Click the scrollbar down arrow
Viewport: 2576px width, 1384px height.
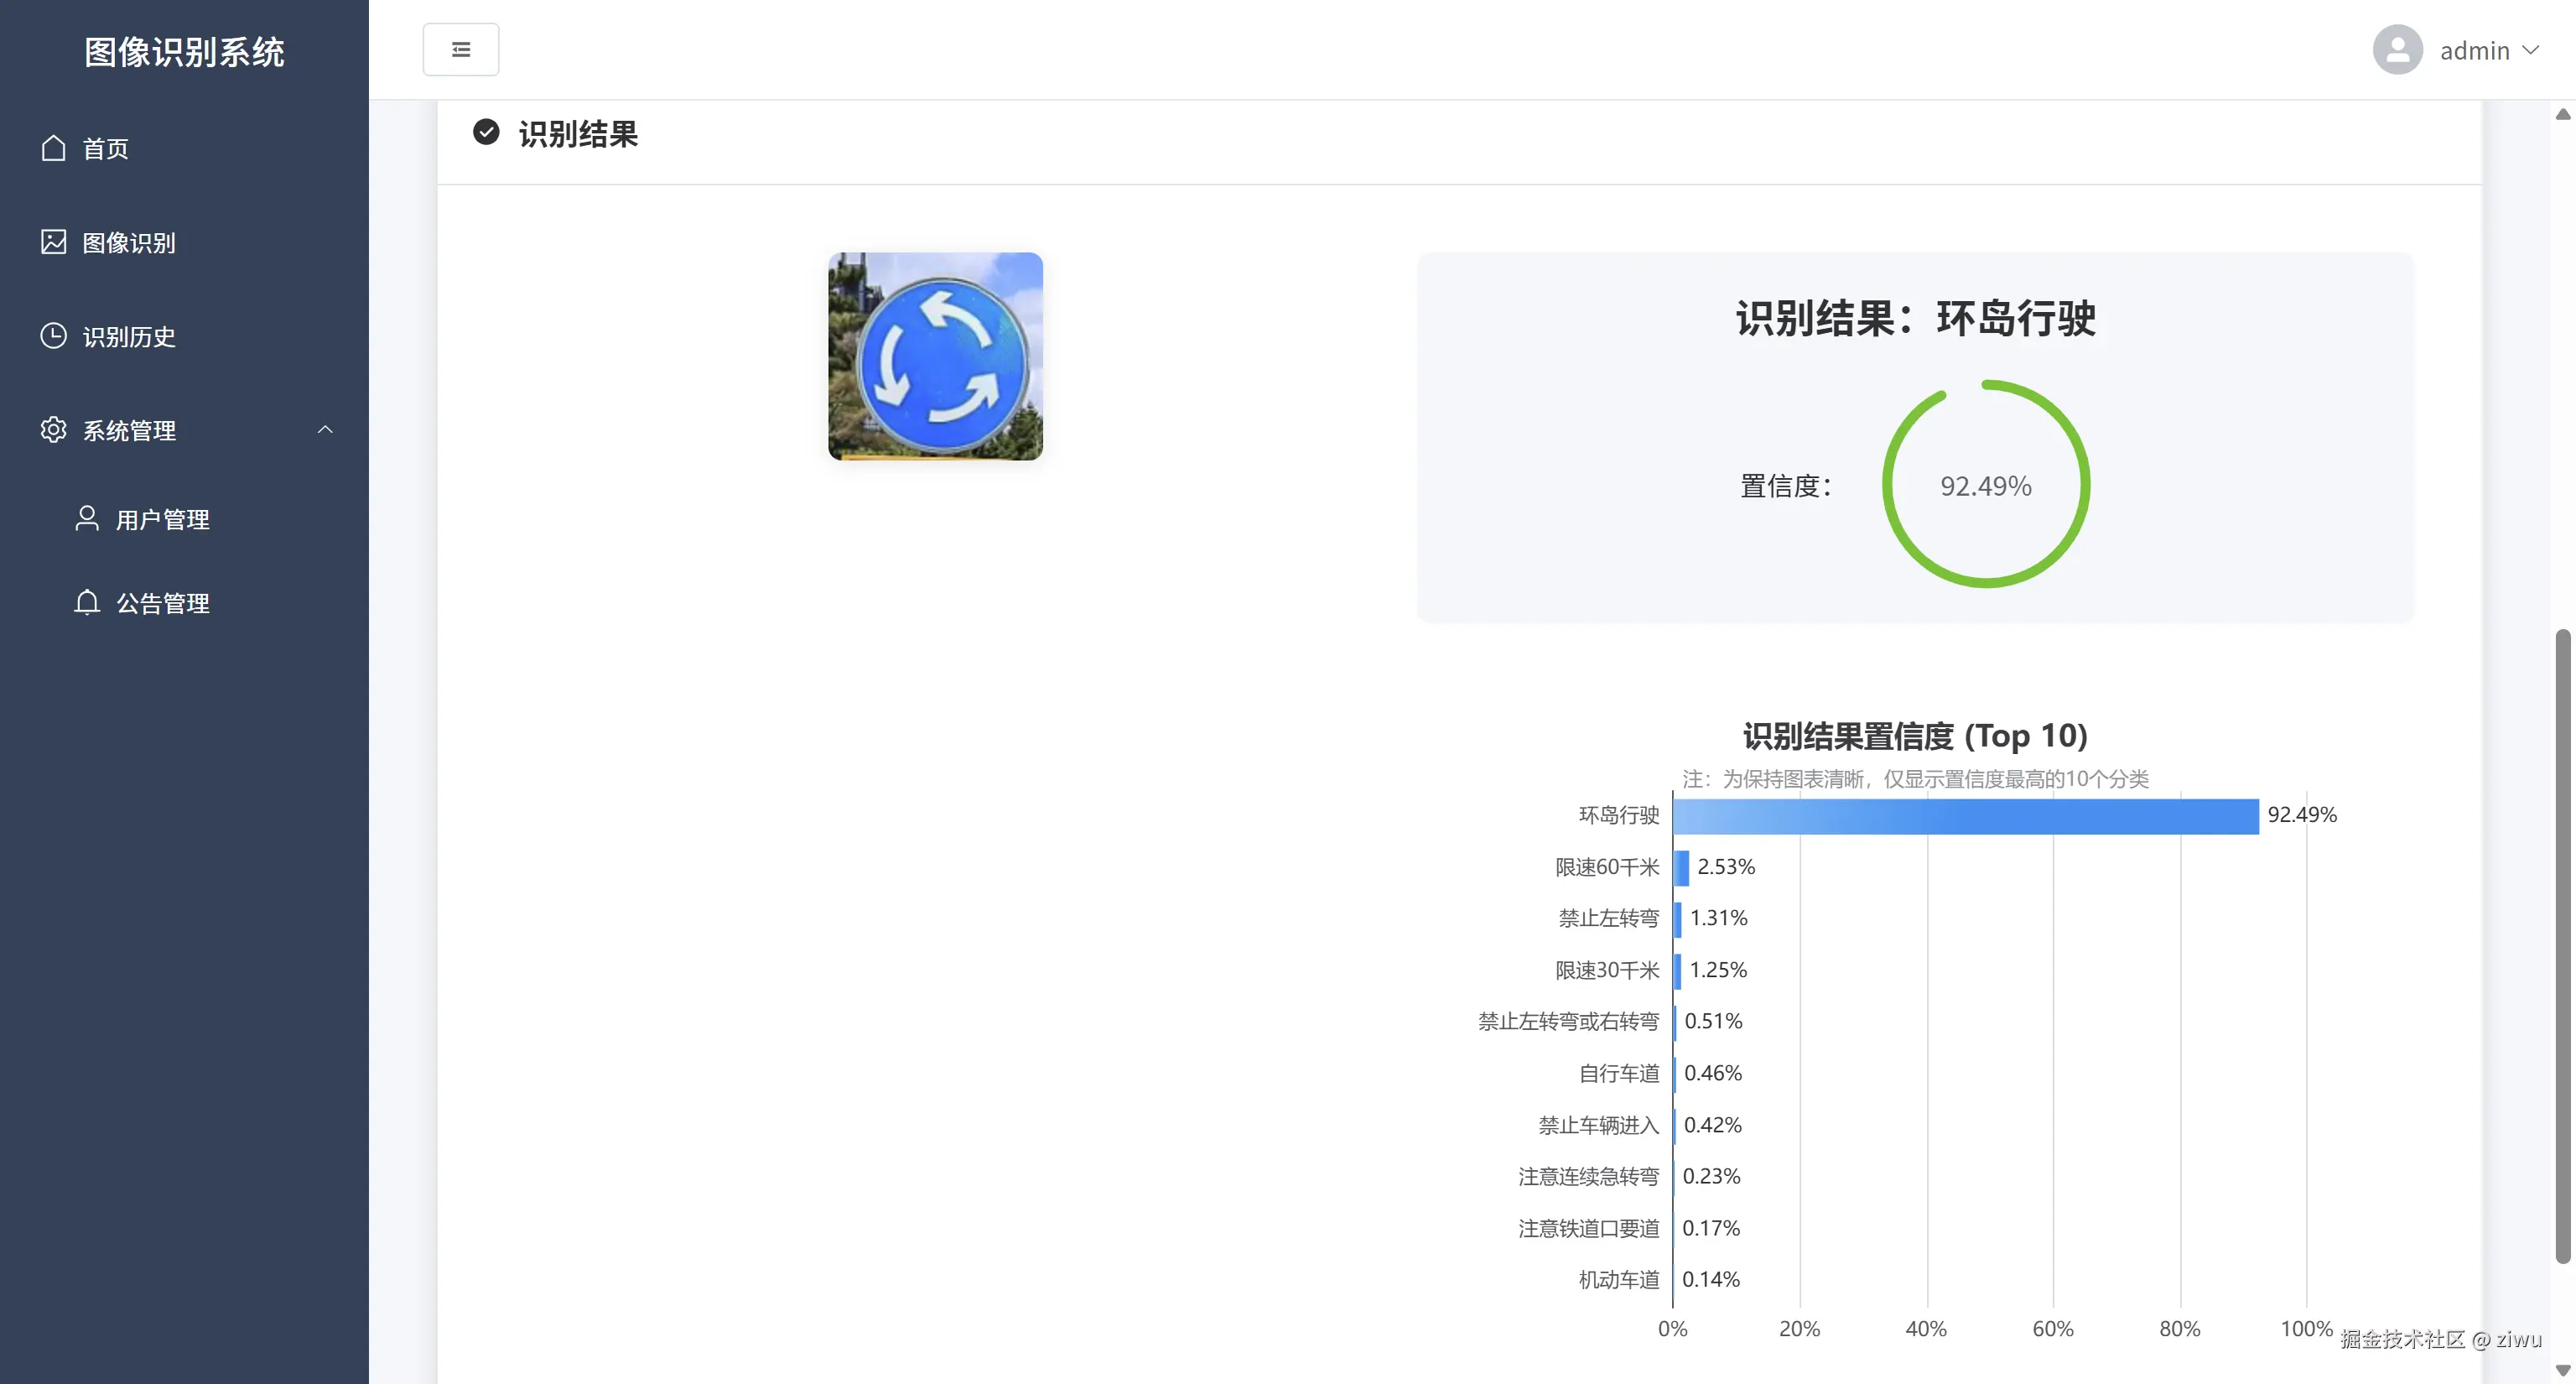pyautogui.click(x=2563, y=1371)
